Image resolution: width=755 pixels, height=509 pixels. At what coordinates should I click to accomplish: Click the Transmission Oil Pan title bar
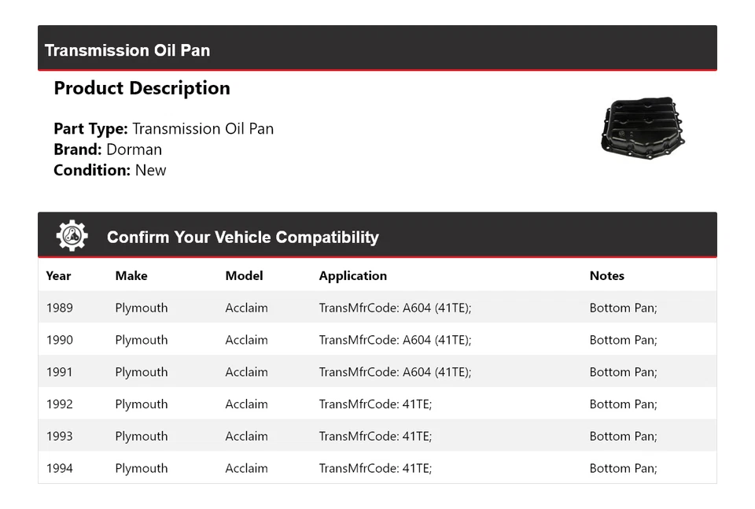click(x=127, y=50)
